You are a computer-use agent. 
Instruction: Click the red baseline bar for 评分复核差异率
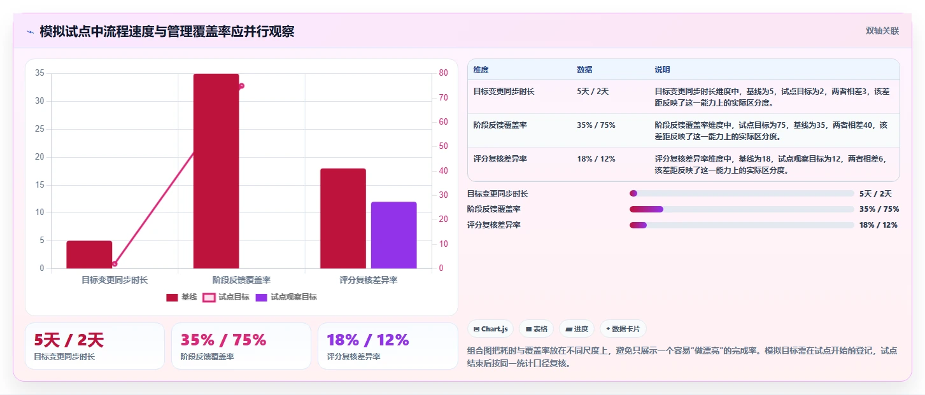pos(343,218)
